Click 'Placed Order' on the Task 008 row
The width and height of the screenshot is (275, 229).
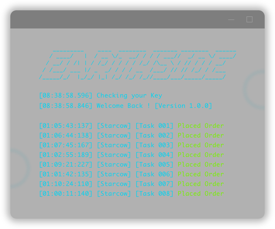(x=201, y=194)
